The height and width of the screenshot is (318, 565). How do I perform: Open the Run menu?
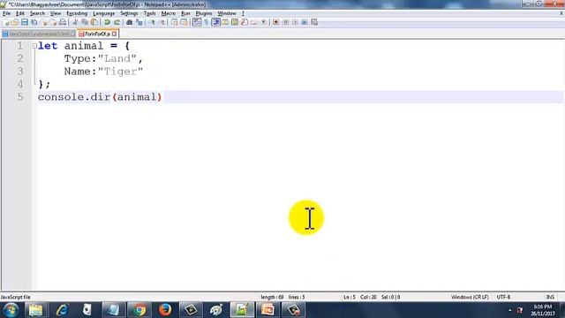[x=185, y=13]
